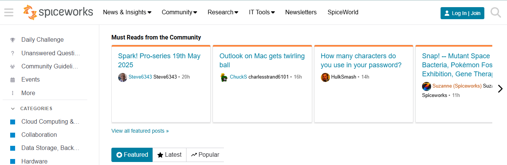Click the Hardware blue square icon
The width and height of the screenshot is (507, 165).
tap(12, 162)
